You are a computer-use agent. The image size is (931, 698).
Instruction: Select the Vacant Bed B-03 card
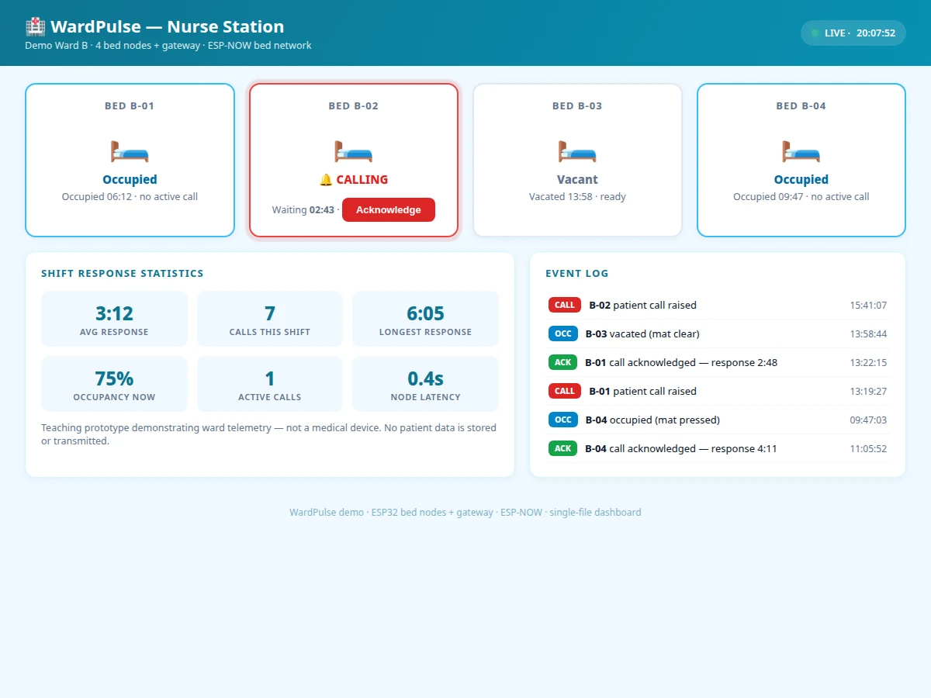tap(577, 160)
